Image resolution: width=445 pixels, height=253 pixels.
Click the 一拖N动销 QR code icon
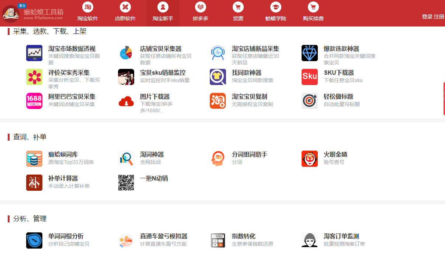click(x=126, y=183)
